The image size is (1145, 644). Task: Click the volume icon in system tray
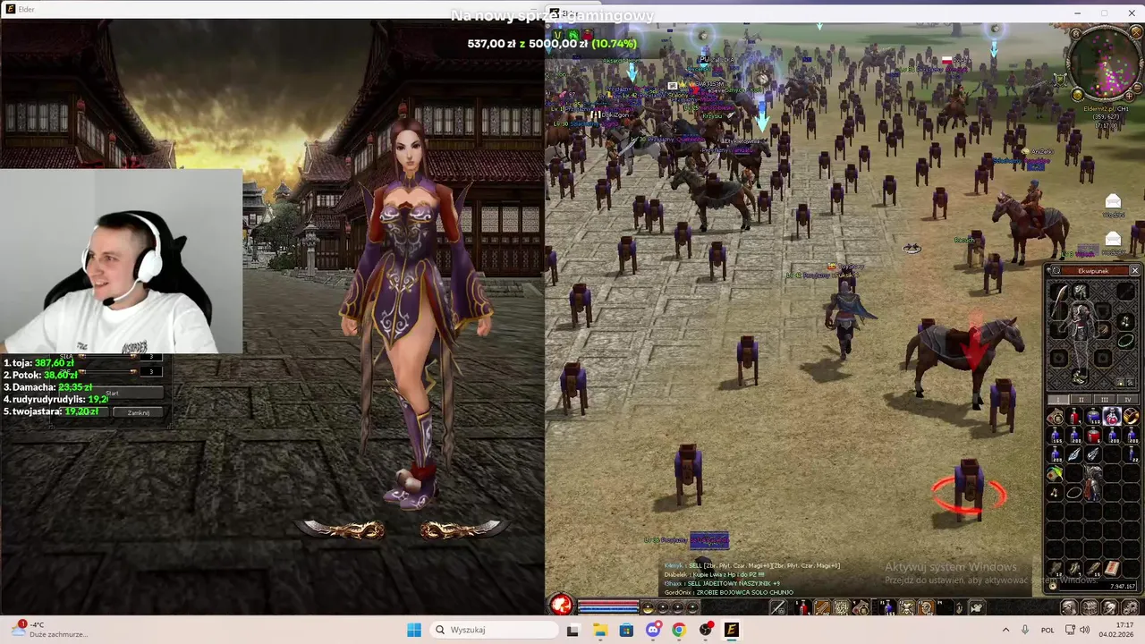click(1085, 630)
